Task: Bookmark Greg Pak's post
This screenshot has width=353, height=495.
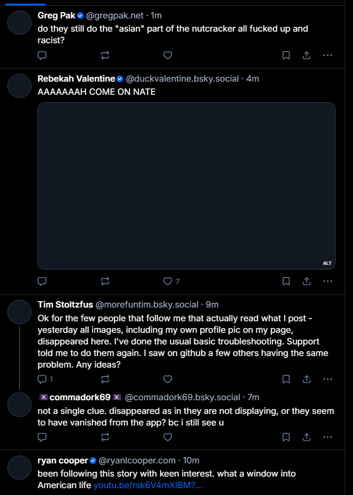Action: [x=286, y=55]
